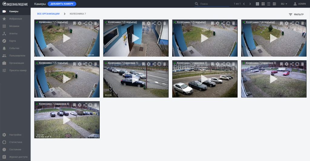
Task: Share the Колесника 7 (парковка 2) camera
Action: (x=223, y=64)
